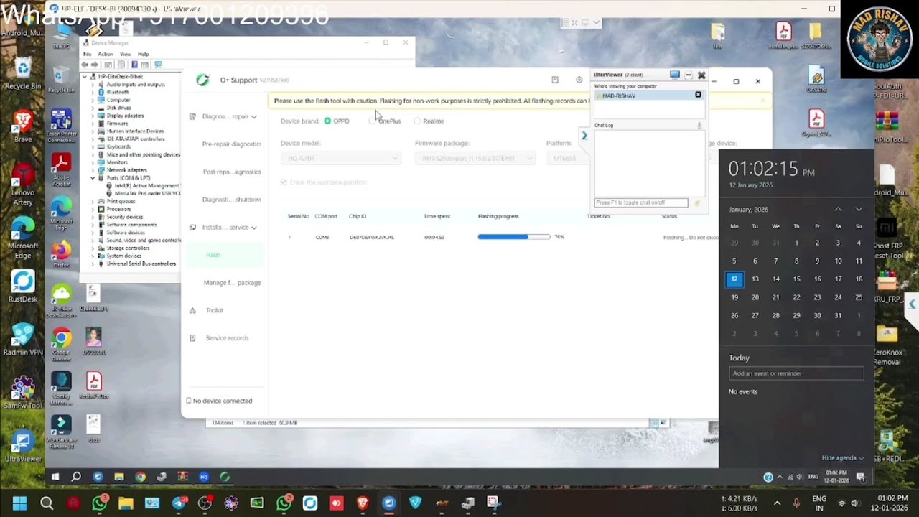This screenshot has width=919, height=517.
Task: Show previous month in calendar flyout
Action: [838, 209]
